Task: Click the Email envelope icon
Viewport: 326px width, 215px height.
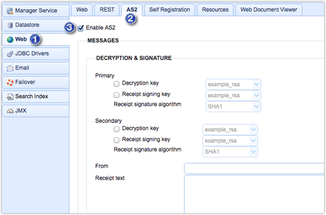Action: 10,68
